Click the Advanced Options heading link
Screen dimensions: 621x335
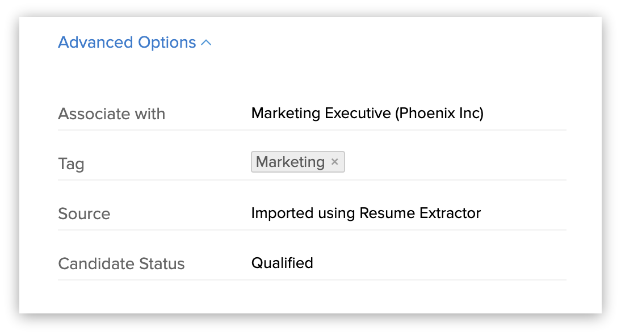point(127,43)
